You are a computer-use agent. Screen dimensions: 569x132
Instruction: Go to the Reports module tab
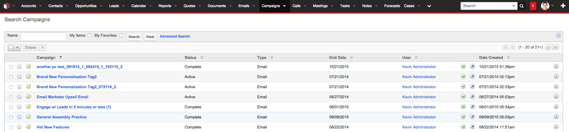click(x=165, y=6)
